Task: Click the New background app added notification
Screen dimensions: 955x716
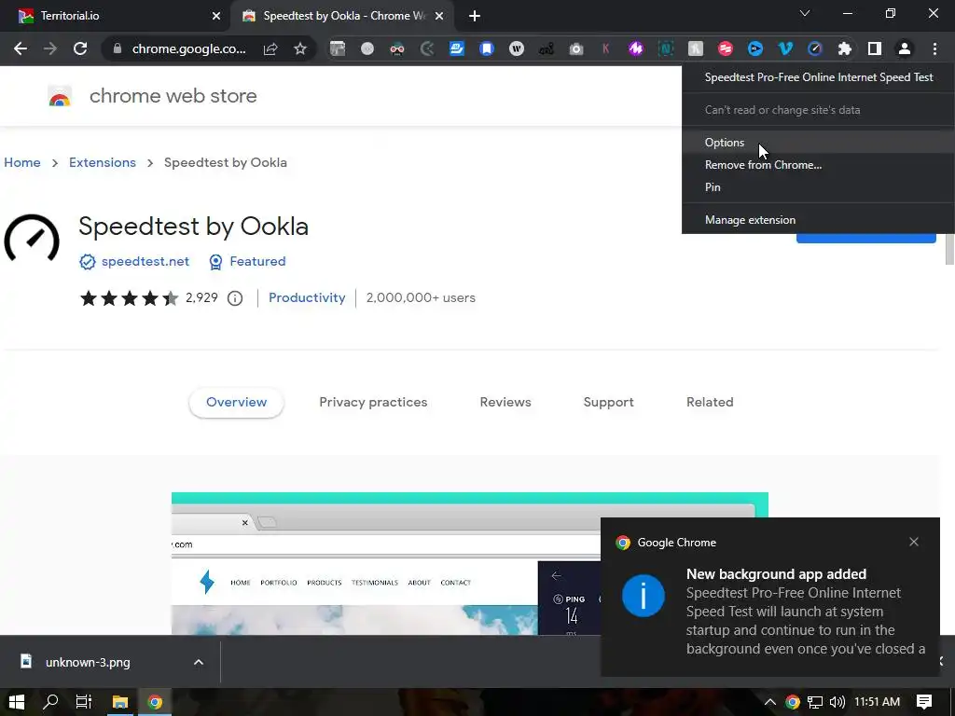Action: point(770,597)
